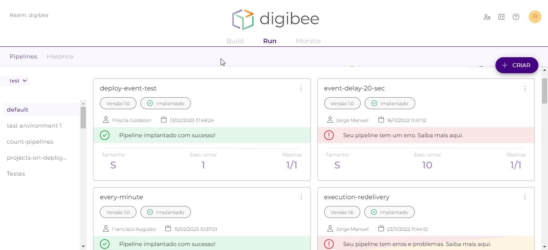
Task: Open the Histórico tab
Action: pyautogui.click(x=60, y=56)
